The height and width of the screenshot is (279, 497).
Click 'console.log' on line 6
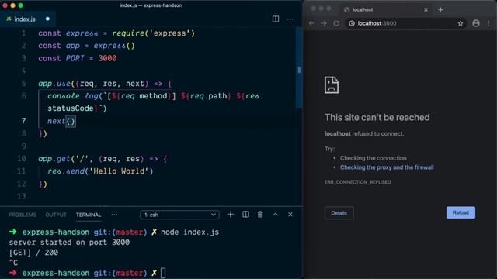73,96
